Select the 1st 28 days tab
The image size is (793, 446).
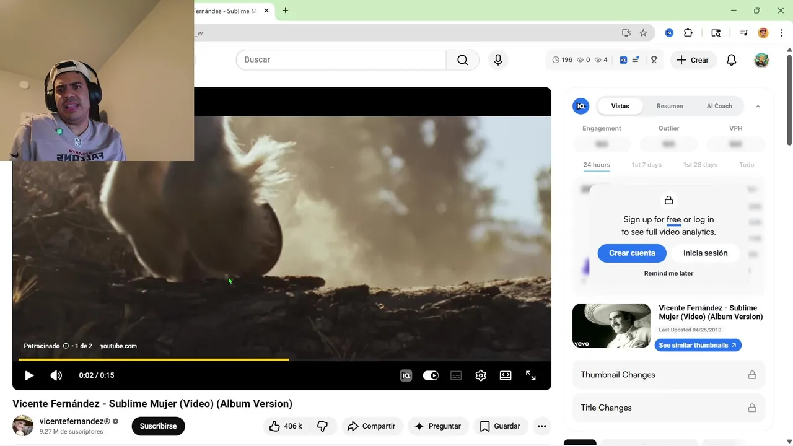pyautogui.click(x=700, y=165)
